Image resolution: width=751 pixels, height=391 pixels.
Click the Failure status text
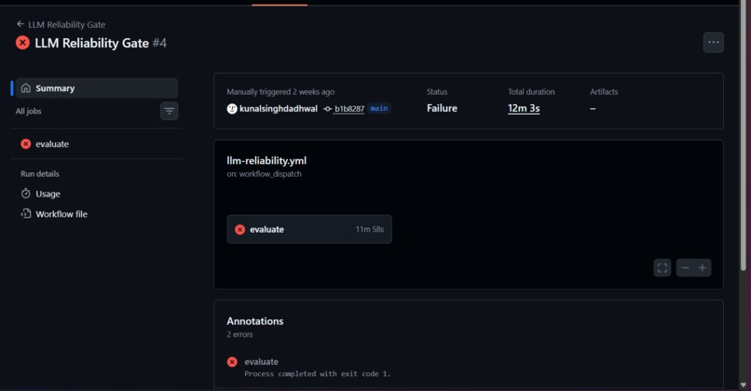point(442,109)
